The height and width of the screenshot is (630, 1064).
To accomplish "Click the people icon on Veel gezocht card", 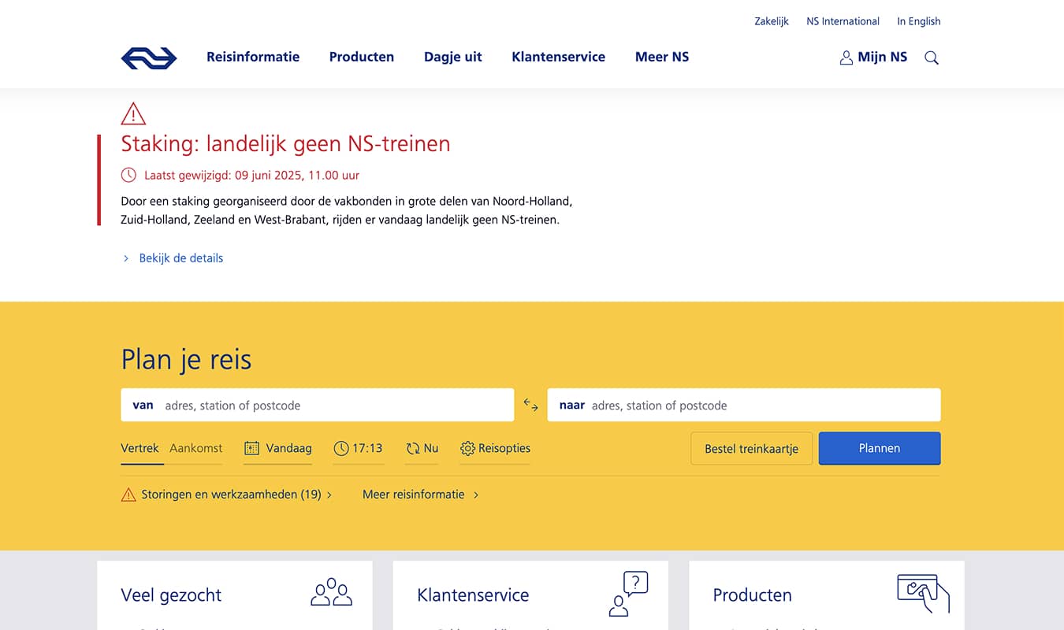I will click(x=331, y=592).
